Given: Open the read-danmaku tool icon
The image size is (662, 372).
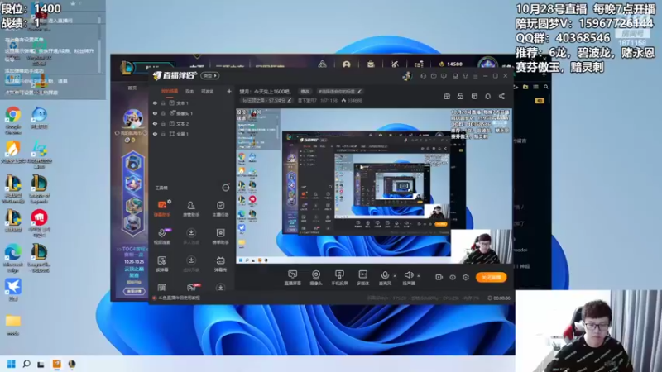Looking at the screenshot, I should pyautogui.click(x=162, y=264).
